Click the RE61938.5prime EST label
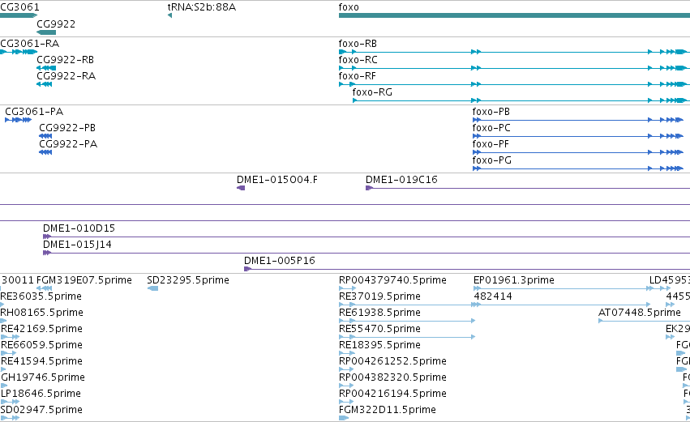The height and width of the screenshot is (422, 690). (379, 313)
